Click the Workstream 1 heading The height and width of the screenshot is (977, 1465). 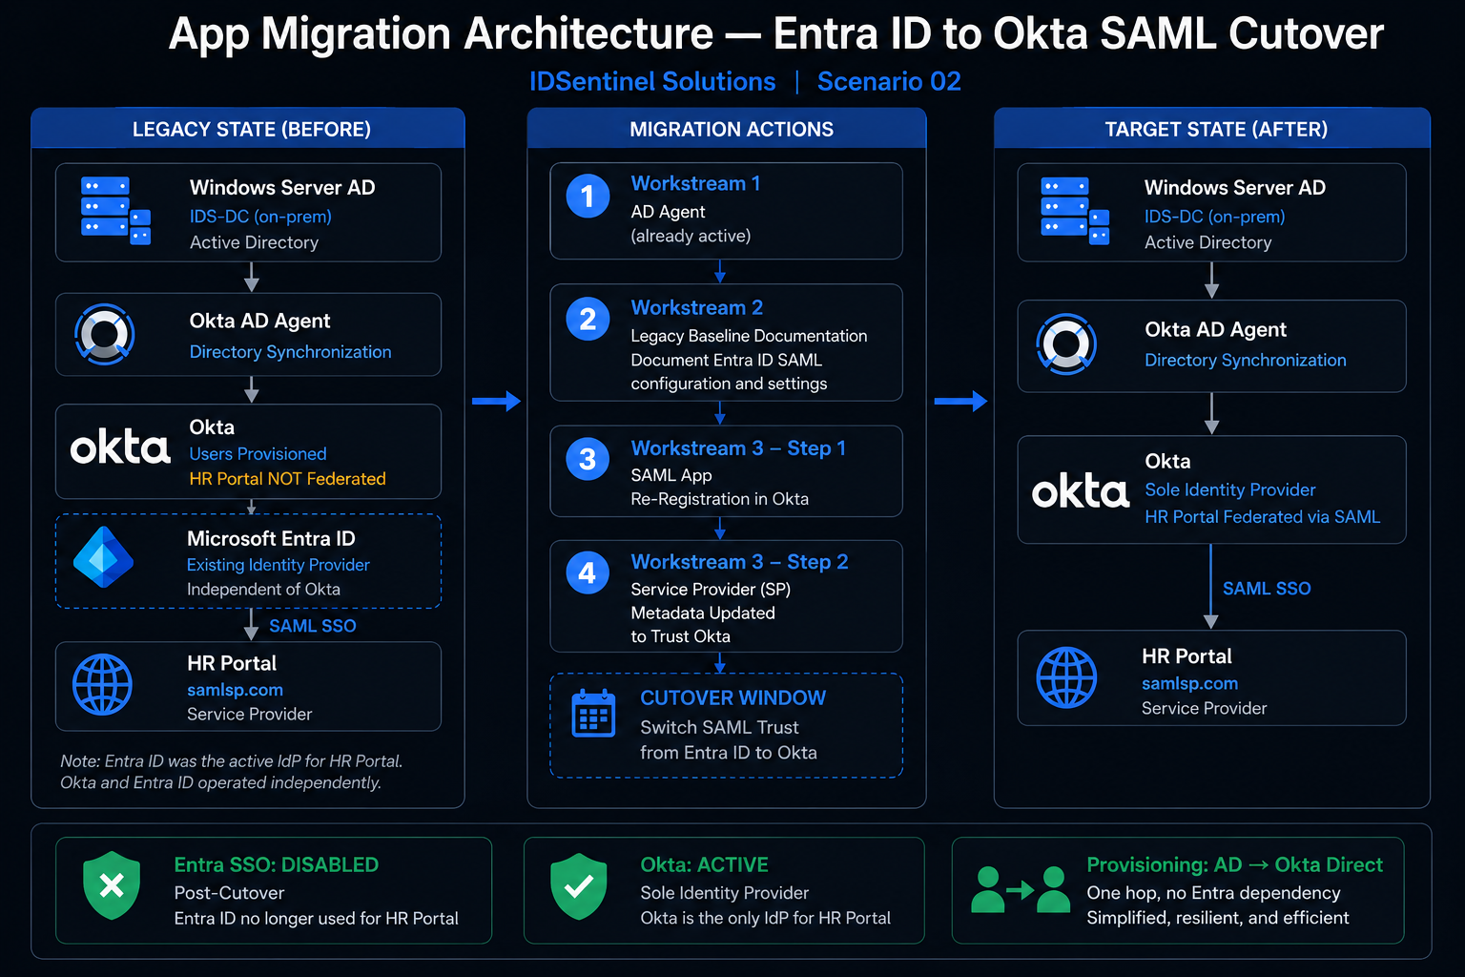pyautogui.click(x=695, y=183)
